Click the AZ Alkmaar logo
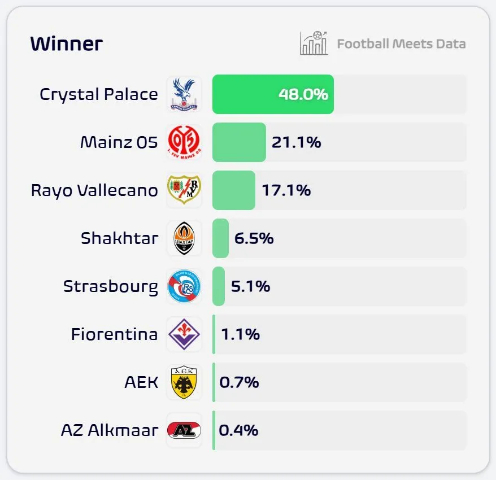Viewport: 496px width, 480px height. (x=184, y=430)
